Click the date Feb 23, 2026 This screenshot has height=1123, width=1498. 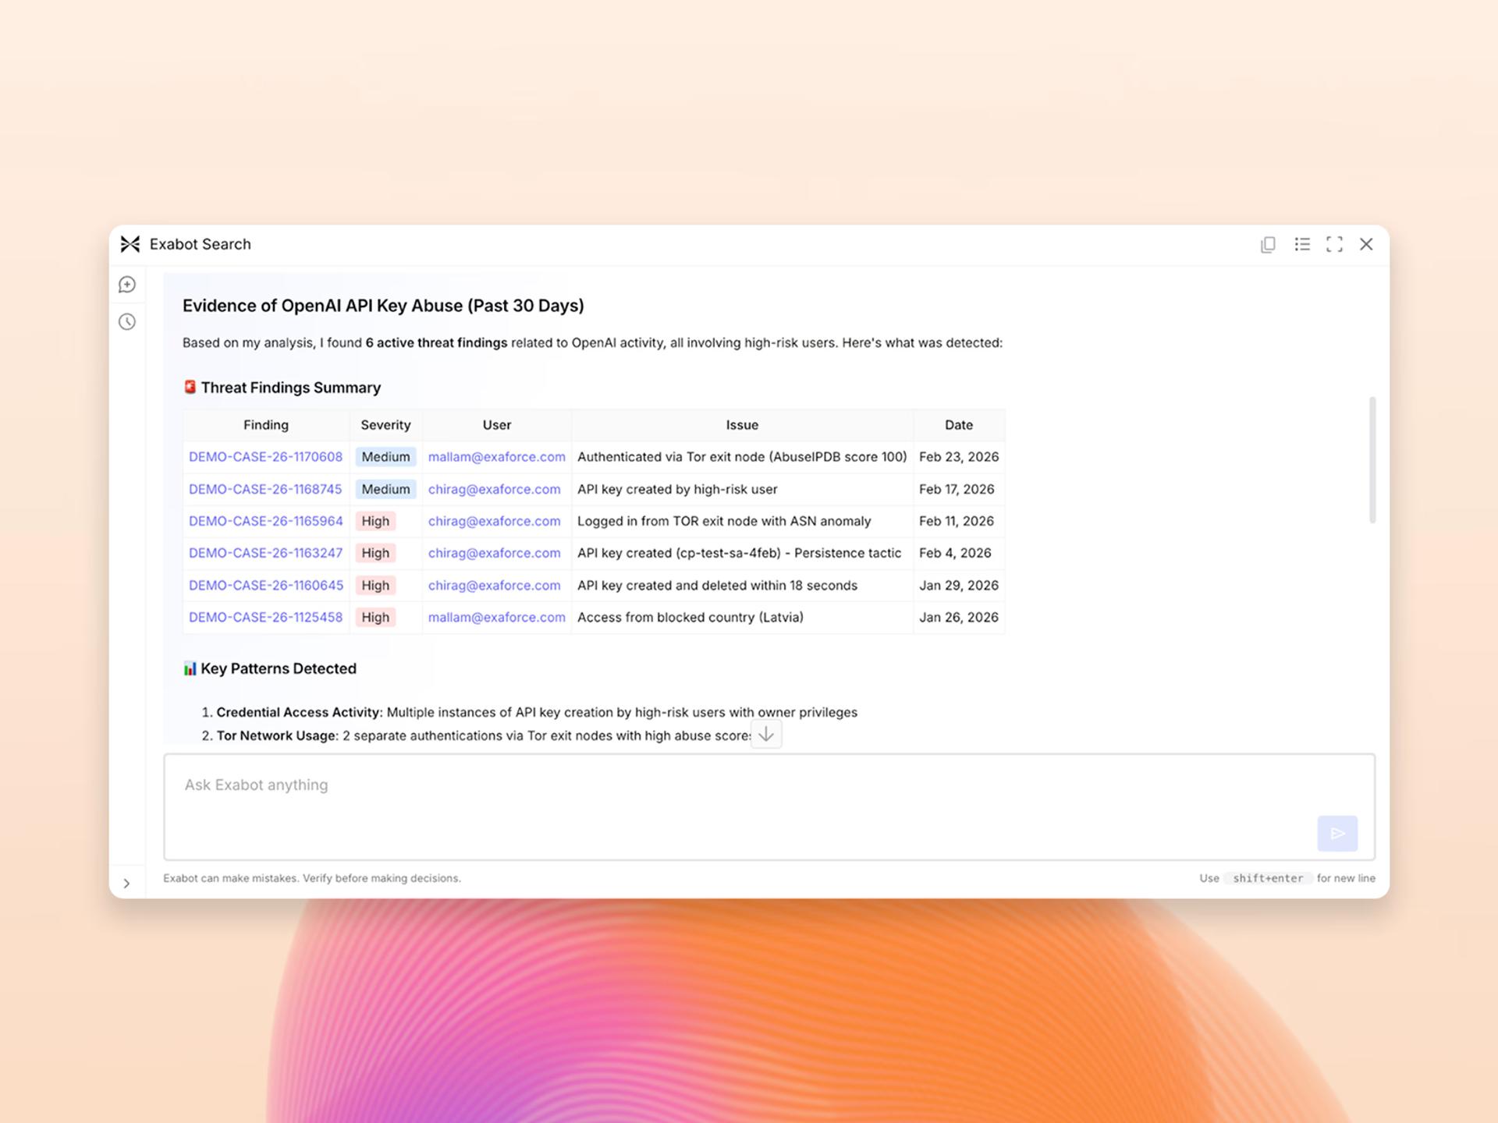click(958, 457)
